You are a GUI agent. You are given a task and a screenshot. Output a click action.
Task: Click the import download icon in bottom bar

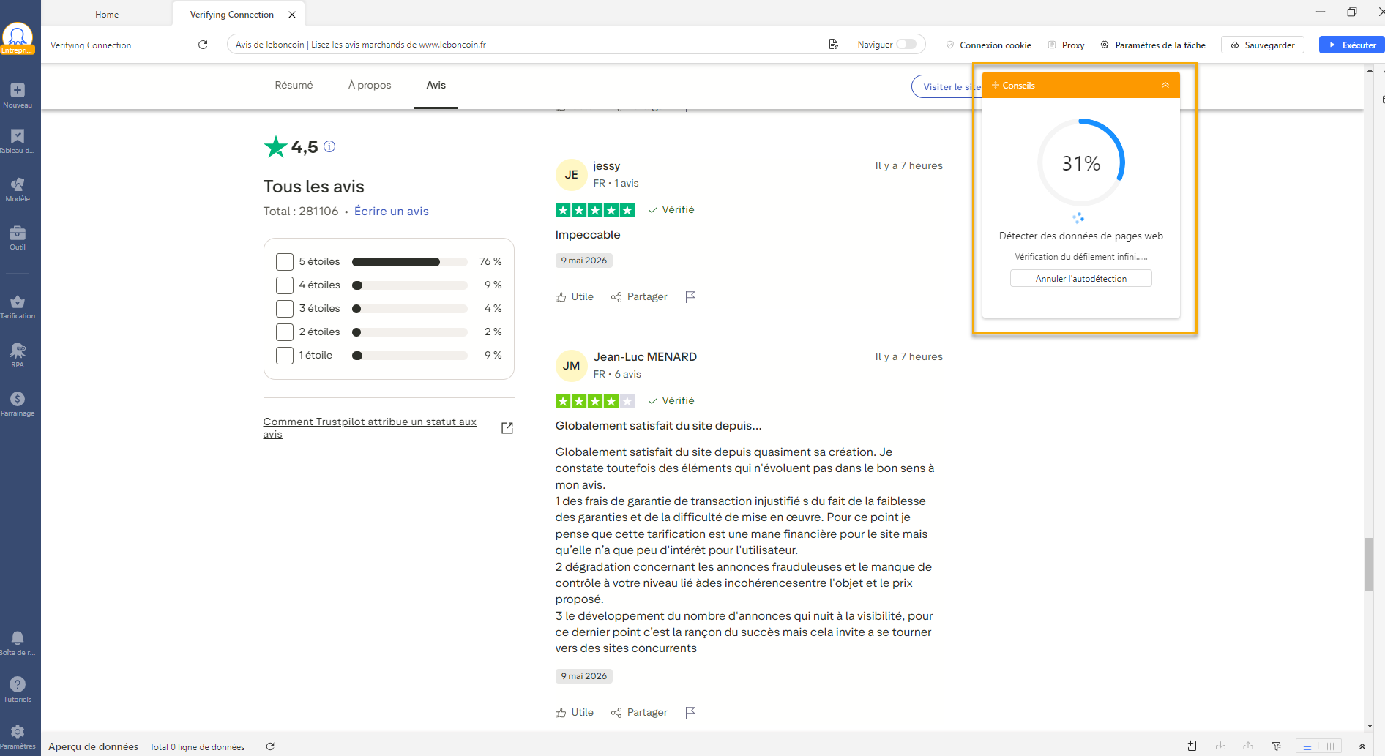point(1220,746)
